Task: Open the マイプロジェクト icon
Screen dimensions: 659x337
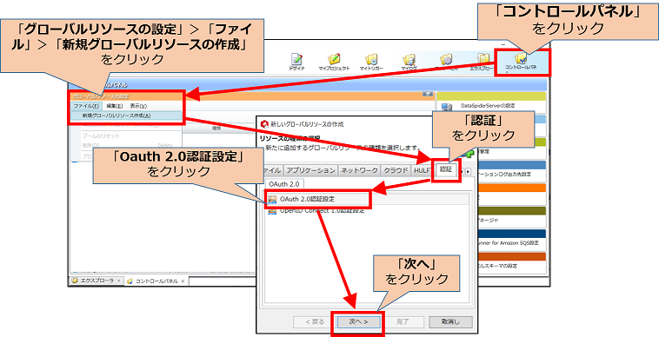Action: click(334, 60)
